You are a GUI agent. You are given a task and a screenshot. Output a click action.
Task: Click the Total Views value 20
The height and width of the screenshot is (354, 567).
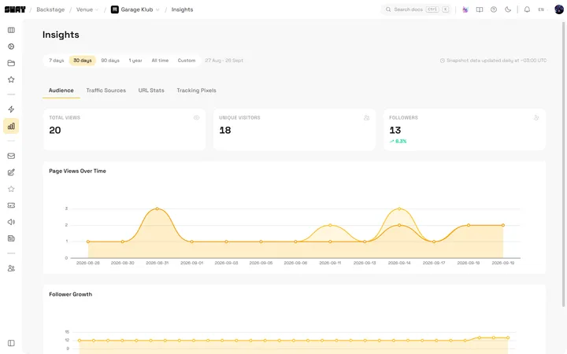55,130
